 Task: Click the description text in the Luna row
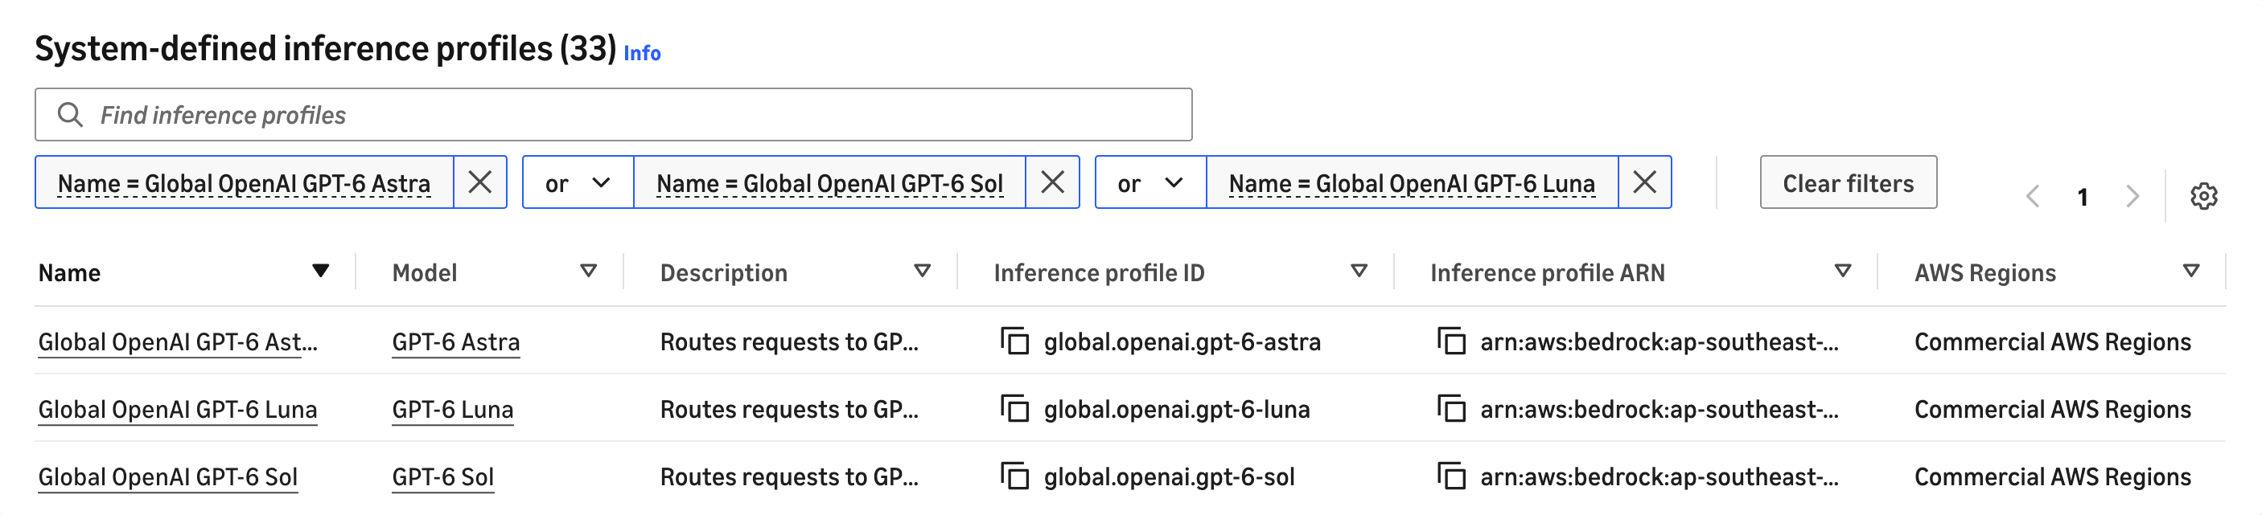788,409
